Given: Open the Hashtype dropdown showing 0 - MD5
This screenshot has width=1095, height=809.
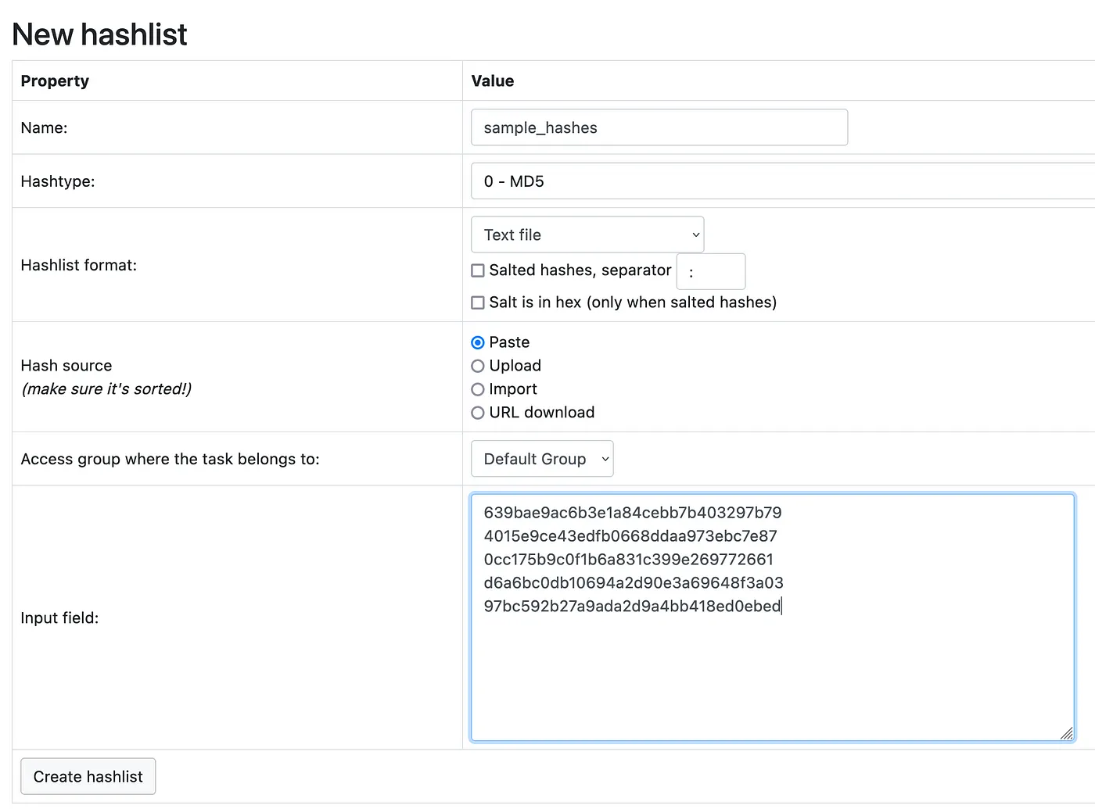Looking at the screenshot, I should tap(782, 181).
